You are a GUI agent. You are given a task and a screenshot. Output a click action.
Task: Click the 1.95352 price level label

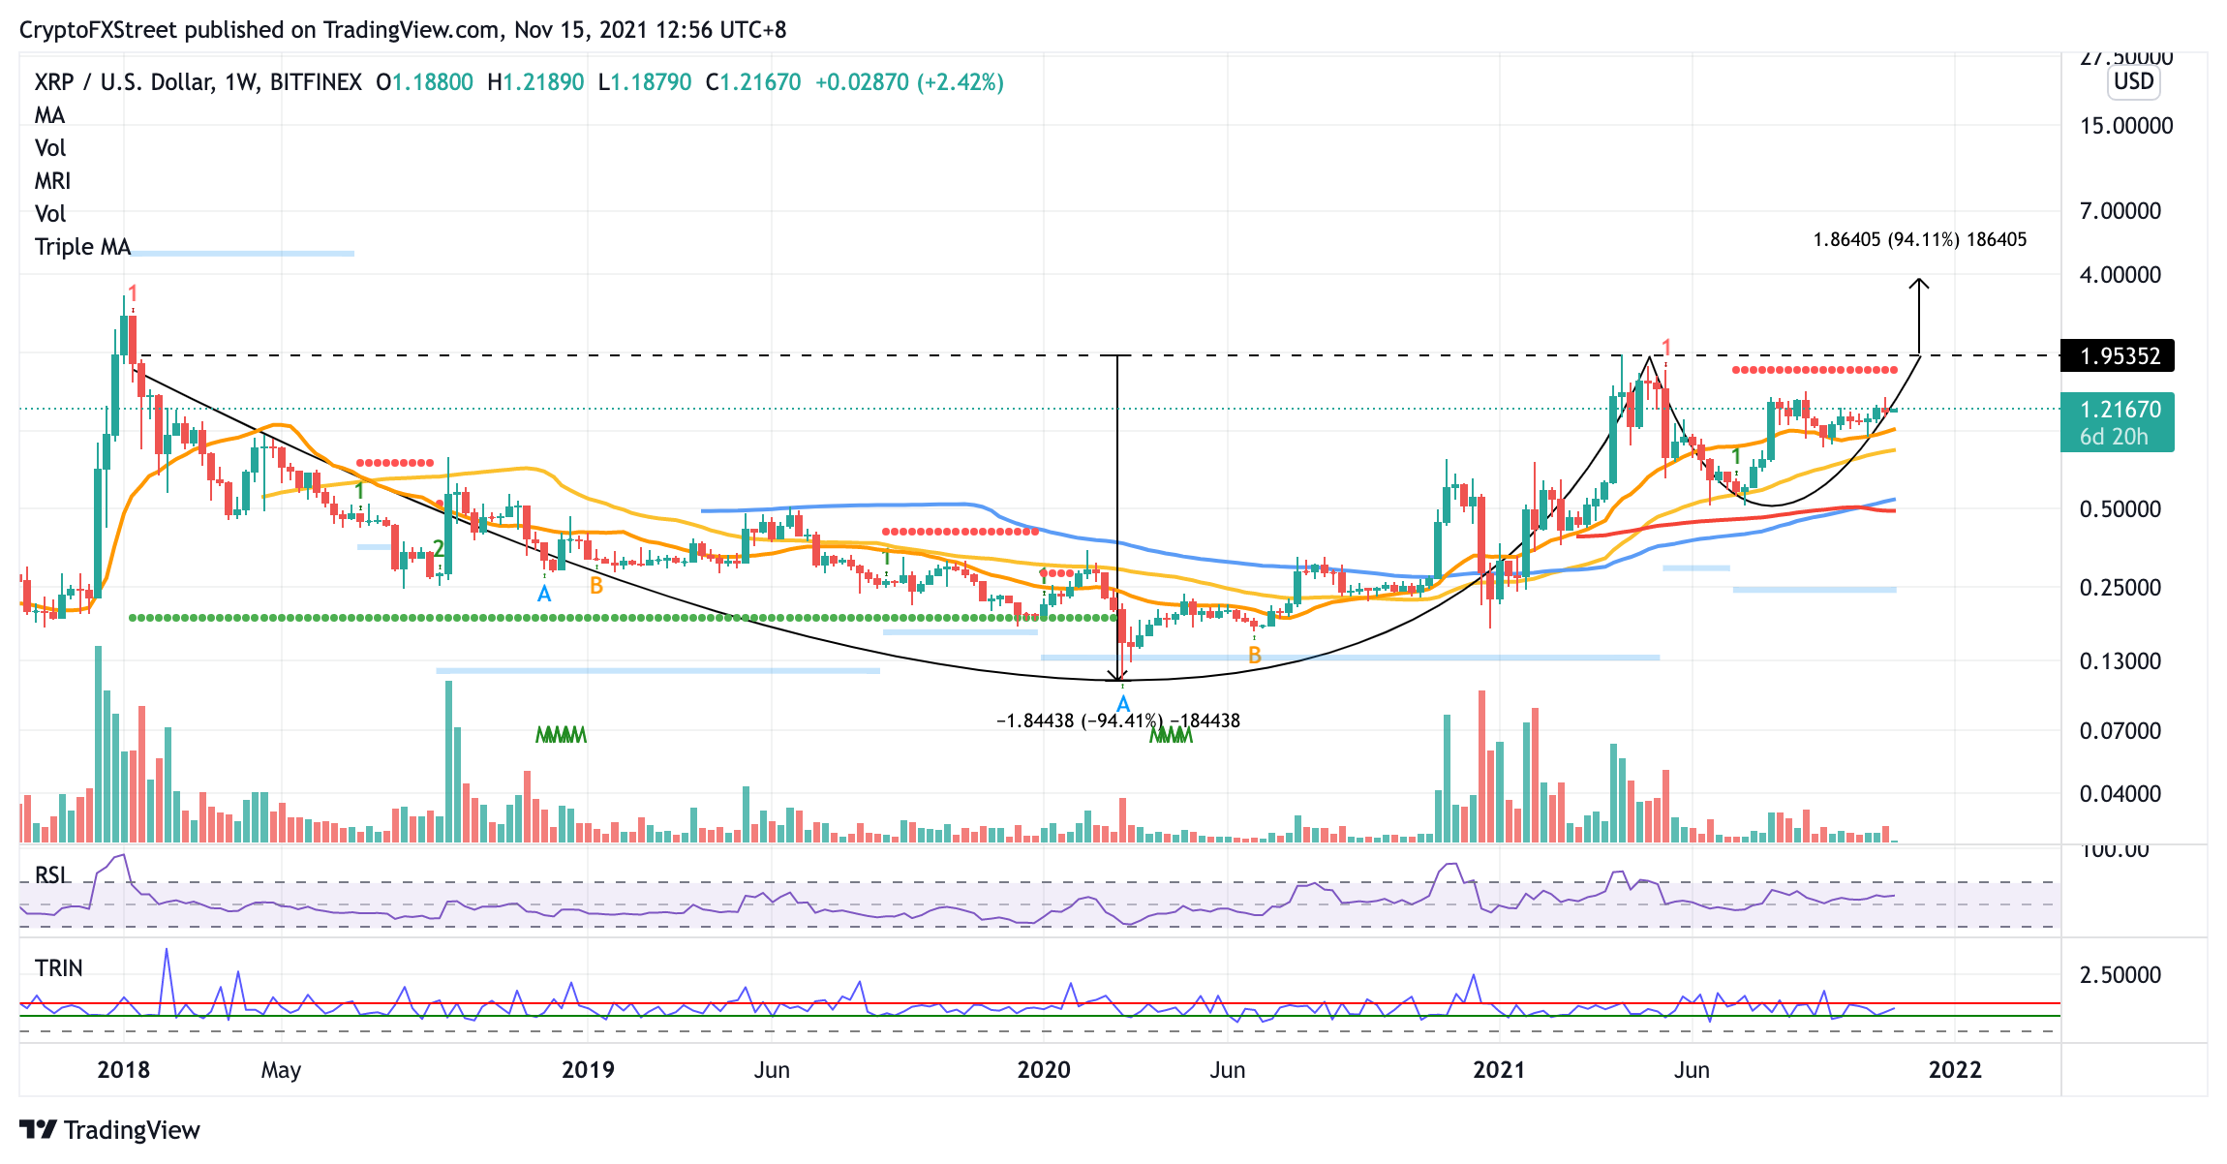point(2118,355)
